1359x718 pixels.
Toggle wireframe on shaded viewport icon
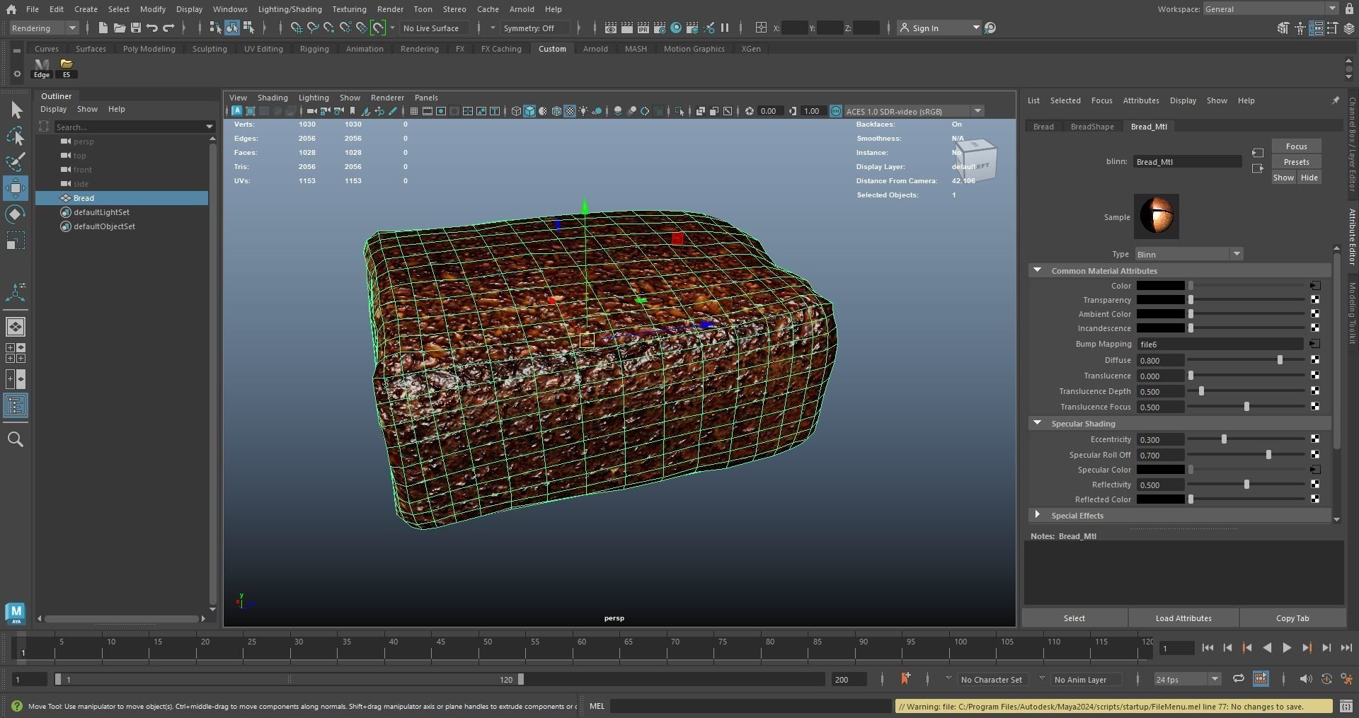556,111
